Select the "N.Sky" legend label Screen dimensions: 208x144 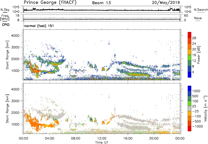tap(5, 10)
